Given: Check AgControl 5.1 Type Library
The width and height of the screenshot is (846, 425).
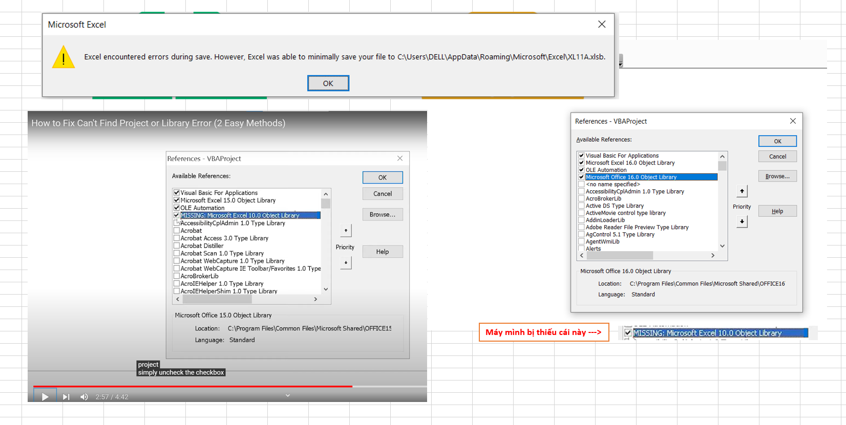Looking at the screenshot, I should coord(581,234).
